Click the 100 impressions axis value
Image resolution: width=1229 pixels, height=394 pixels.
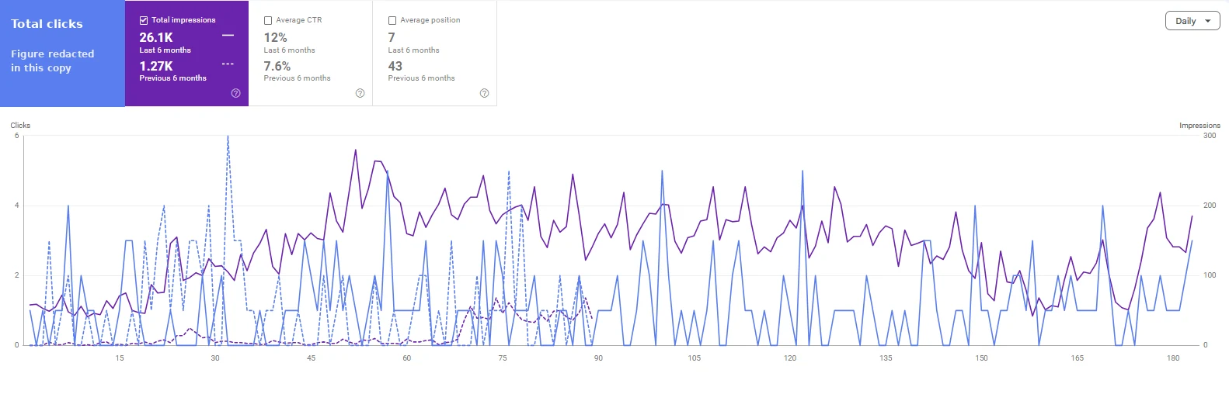pos(1210,275)
